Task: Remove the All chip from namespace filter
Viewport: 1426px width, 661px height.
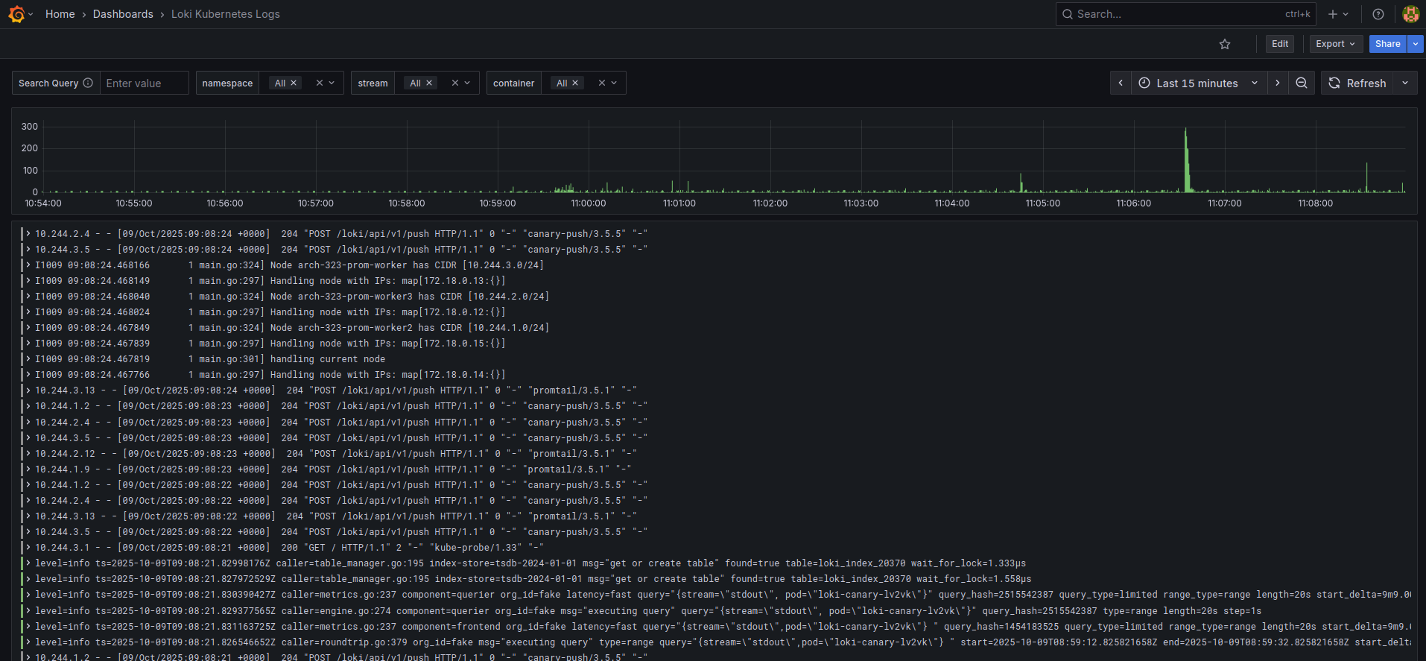Action: click(294, 83)
